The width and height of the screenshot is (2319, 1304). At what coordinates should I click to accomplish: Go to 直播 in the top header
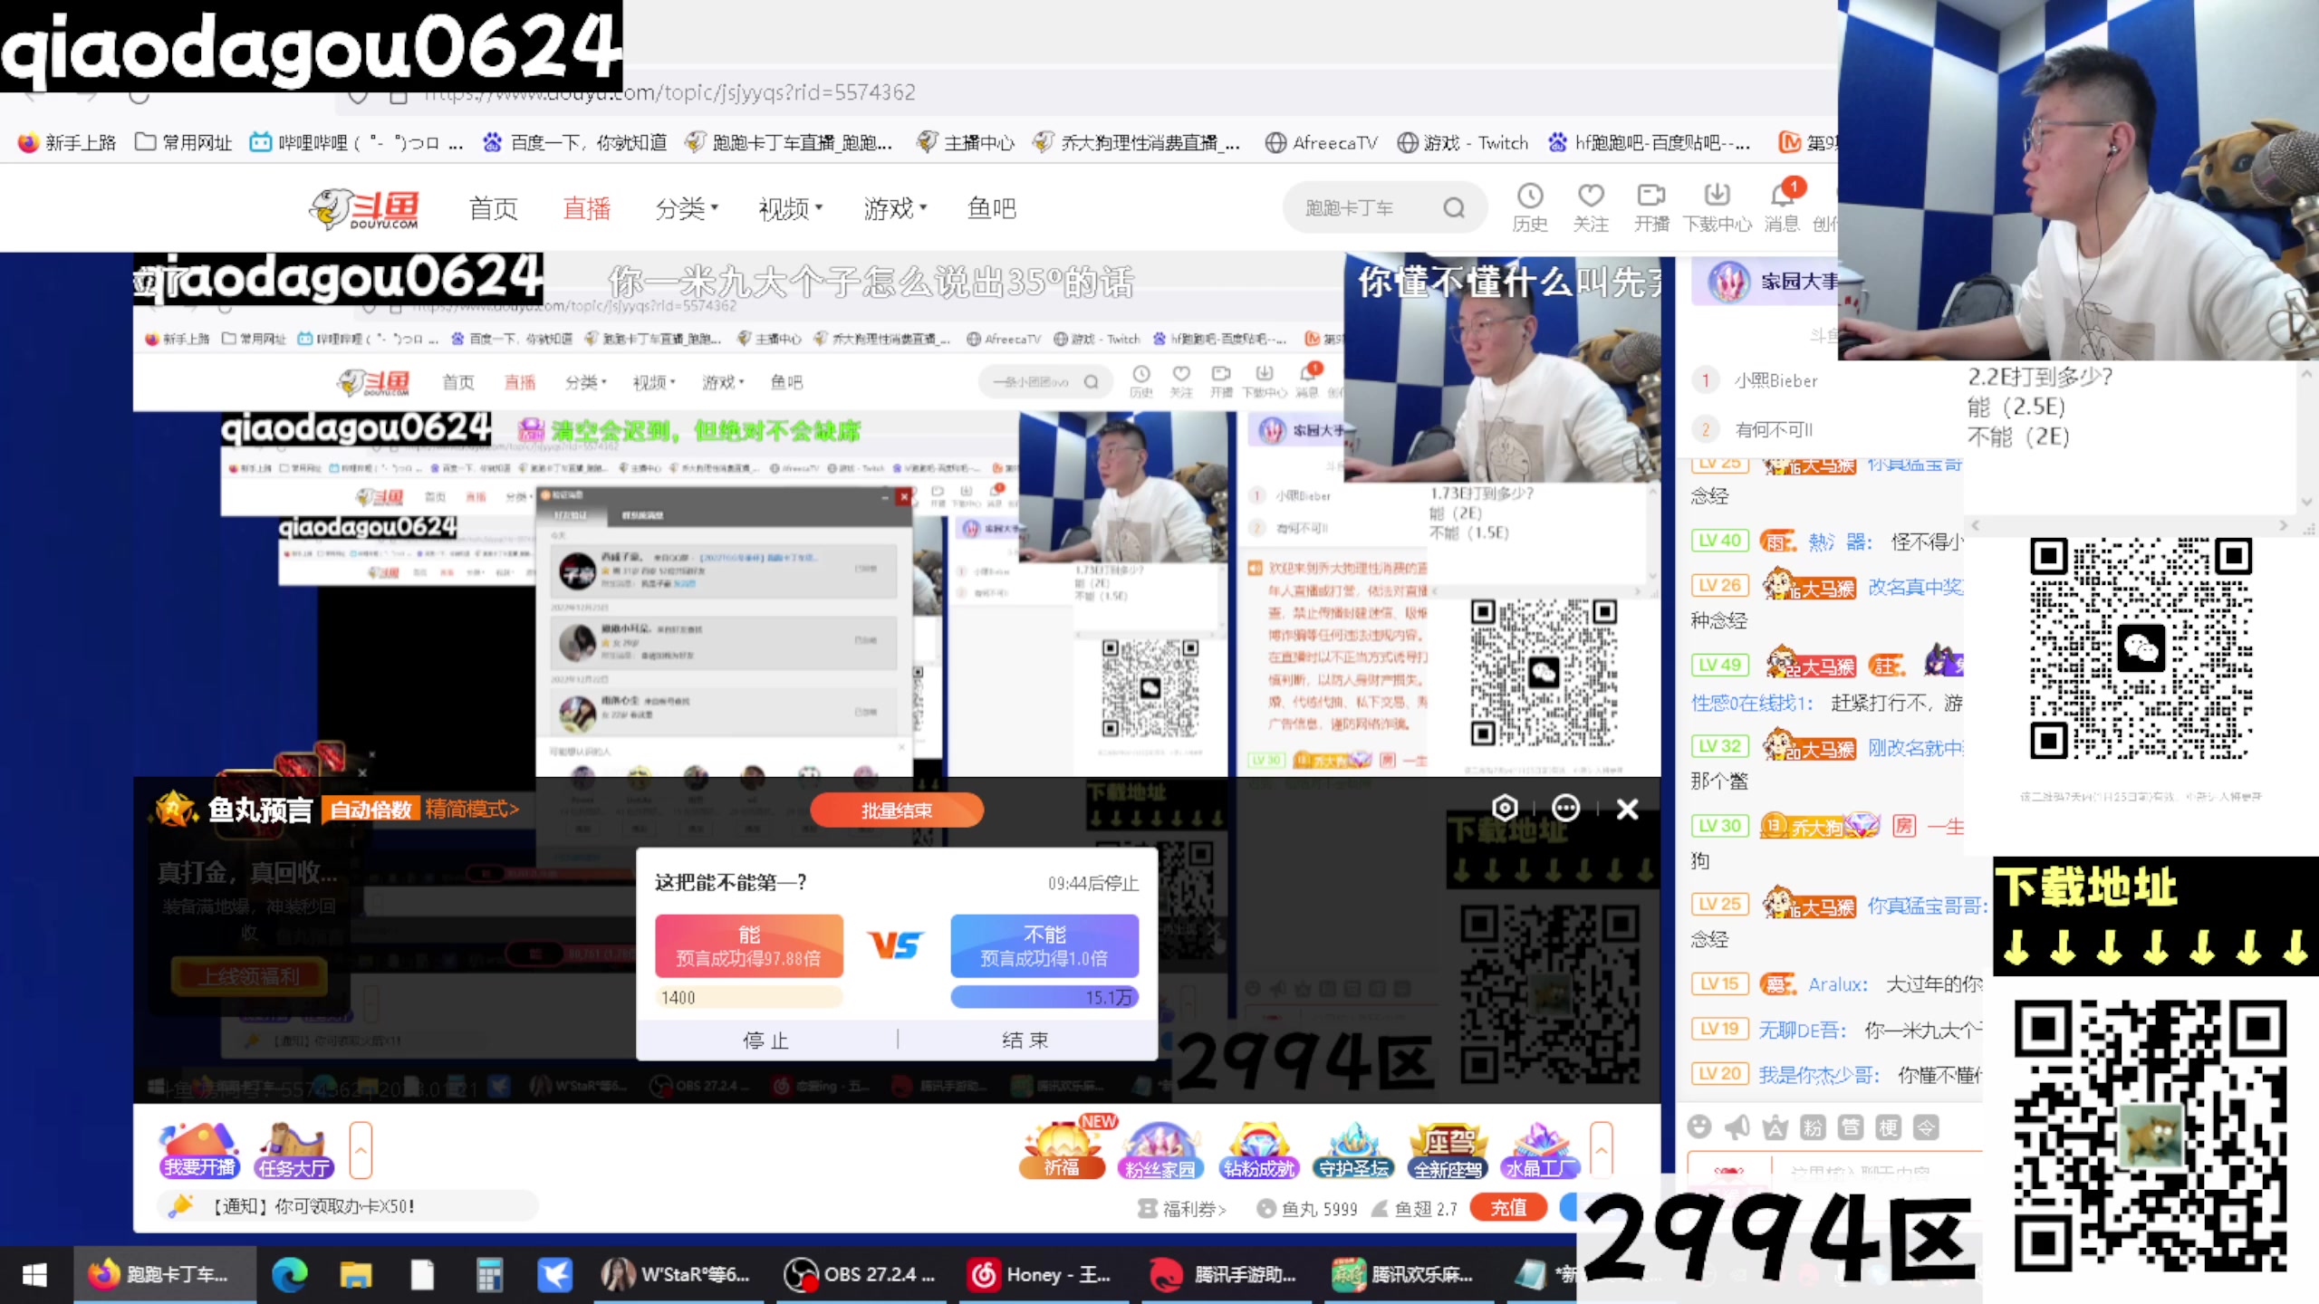(587, 209)
